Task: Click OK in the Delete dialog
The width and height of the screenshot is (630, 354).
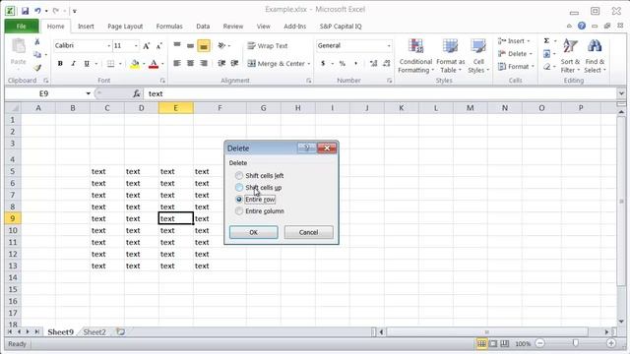Action: [254, 232]
